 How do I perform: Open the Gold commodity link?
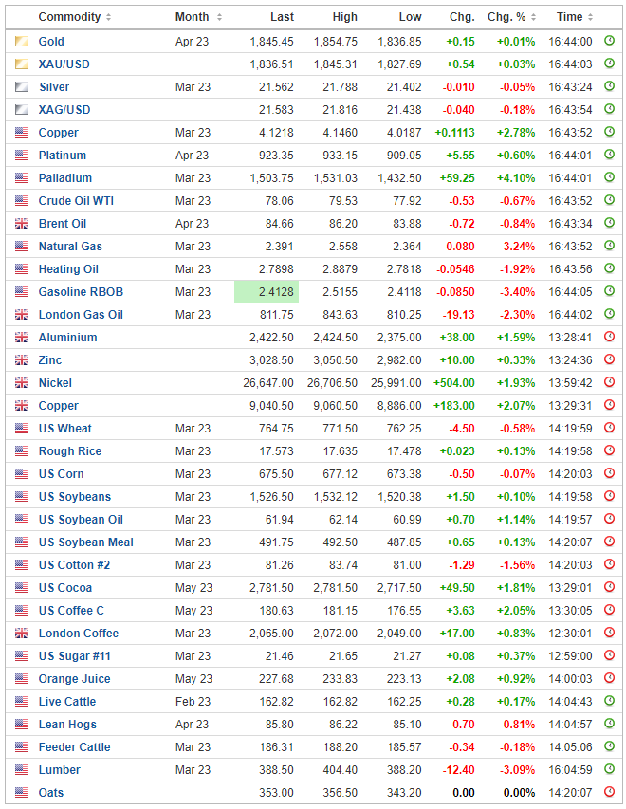[51, 42]
